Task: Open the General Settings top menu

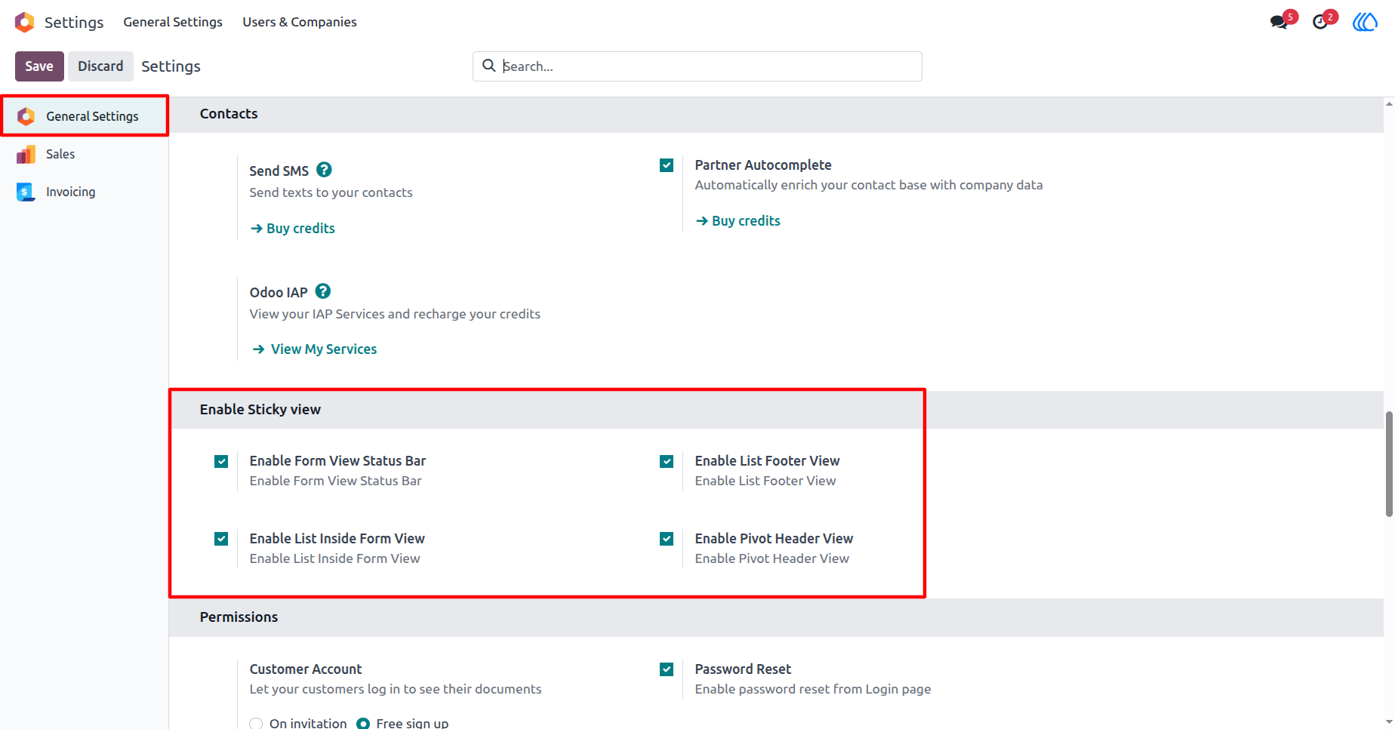Action: [173, 22]
